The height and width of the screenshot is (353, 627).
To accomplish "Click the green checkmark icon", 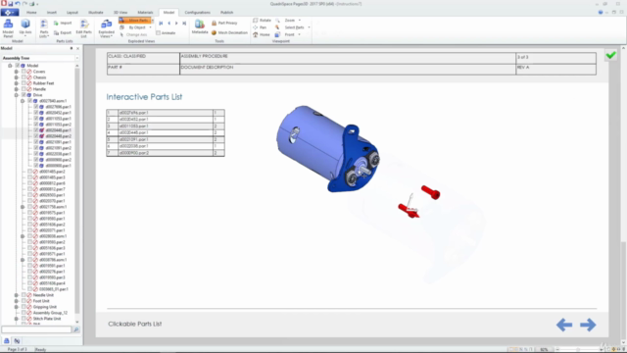I will [x=610, y=55].
